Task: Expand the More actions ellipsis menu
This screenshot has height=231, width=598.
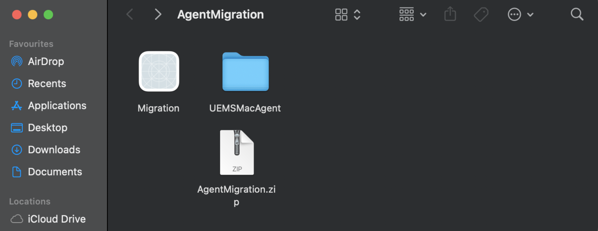Action: tap(514, 14)
